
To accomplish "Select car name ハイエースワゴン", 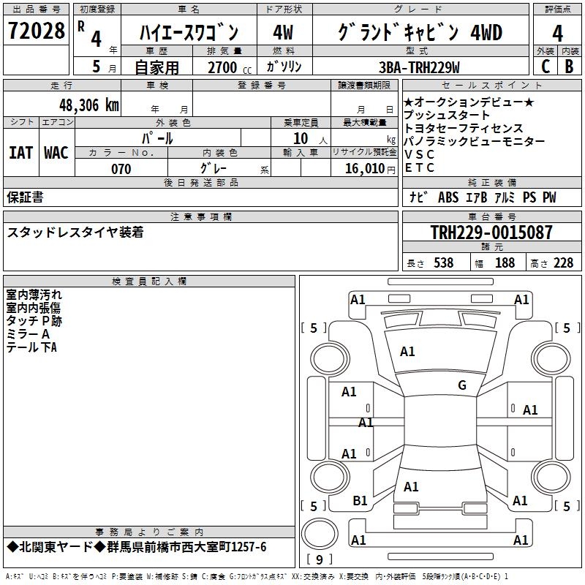I will tap(189, 32).
